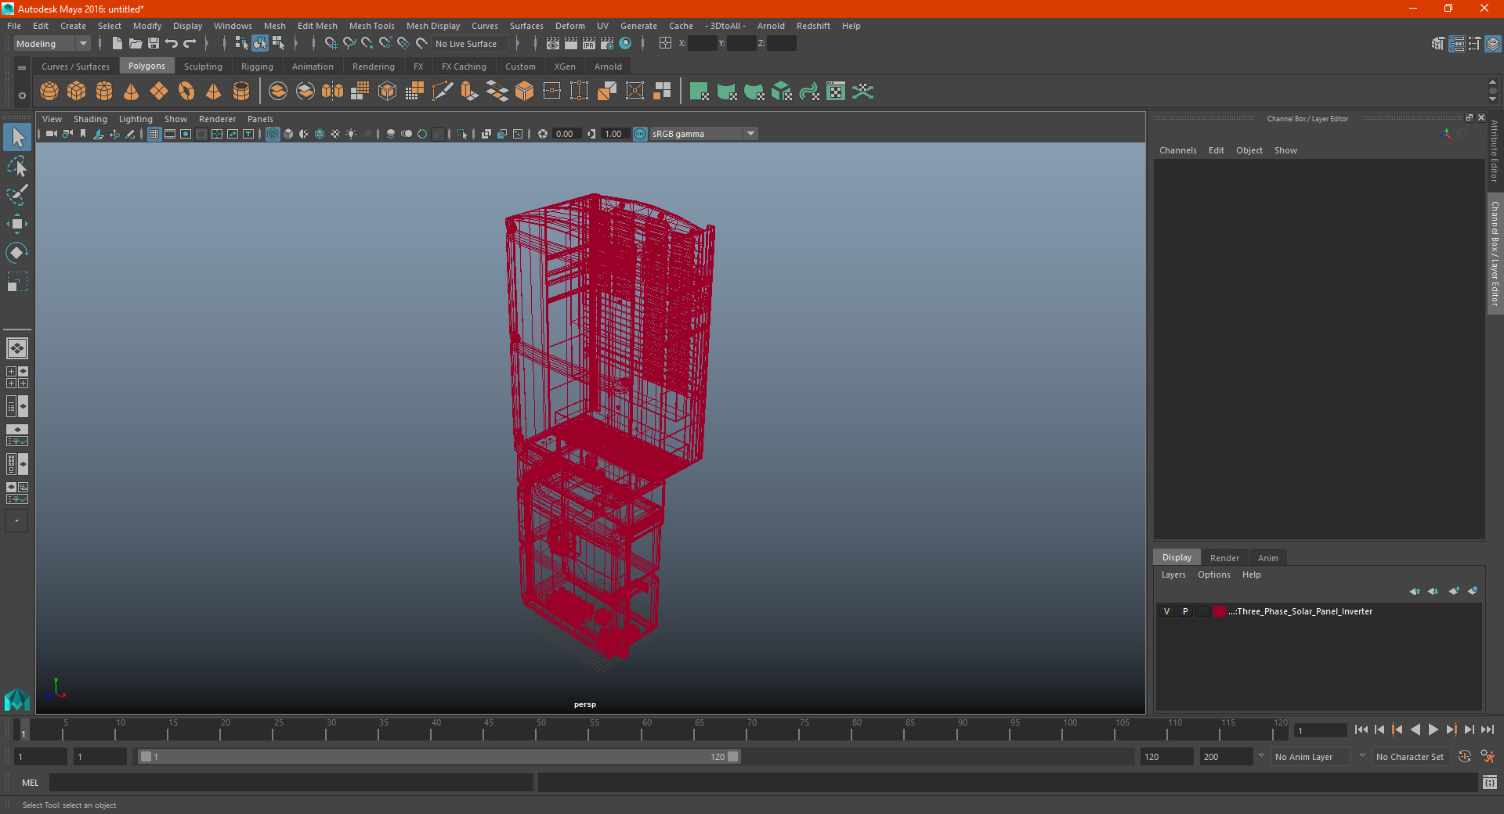The width and height of the screenshot is (1504, 814).
Task: Toggle the V visibility box of the Three_Phase_Solar_Panel_Inverter layer
Action: [x=1166, y=611]
